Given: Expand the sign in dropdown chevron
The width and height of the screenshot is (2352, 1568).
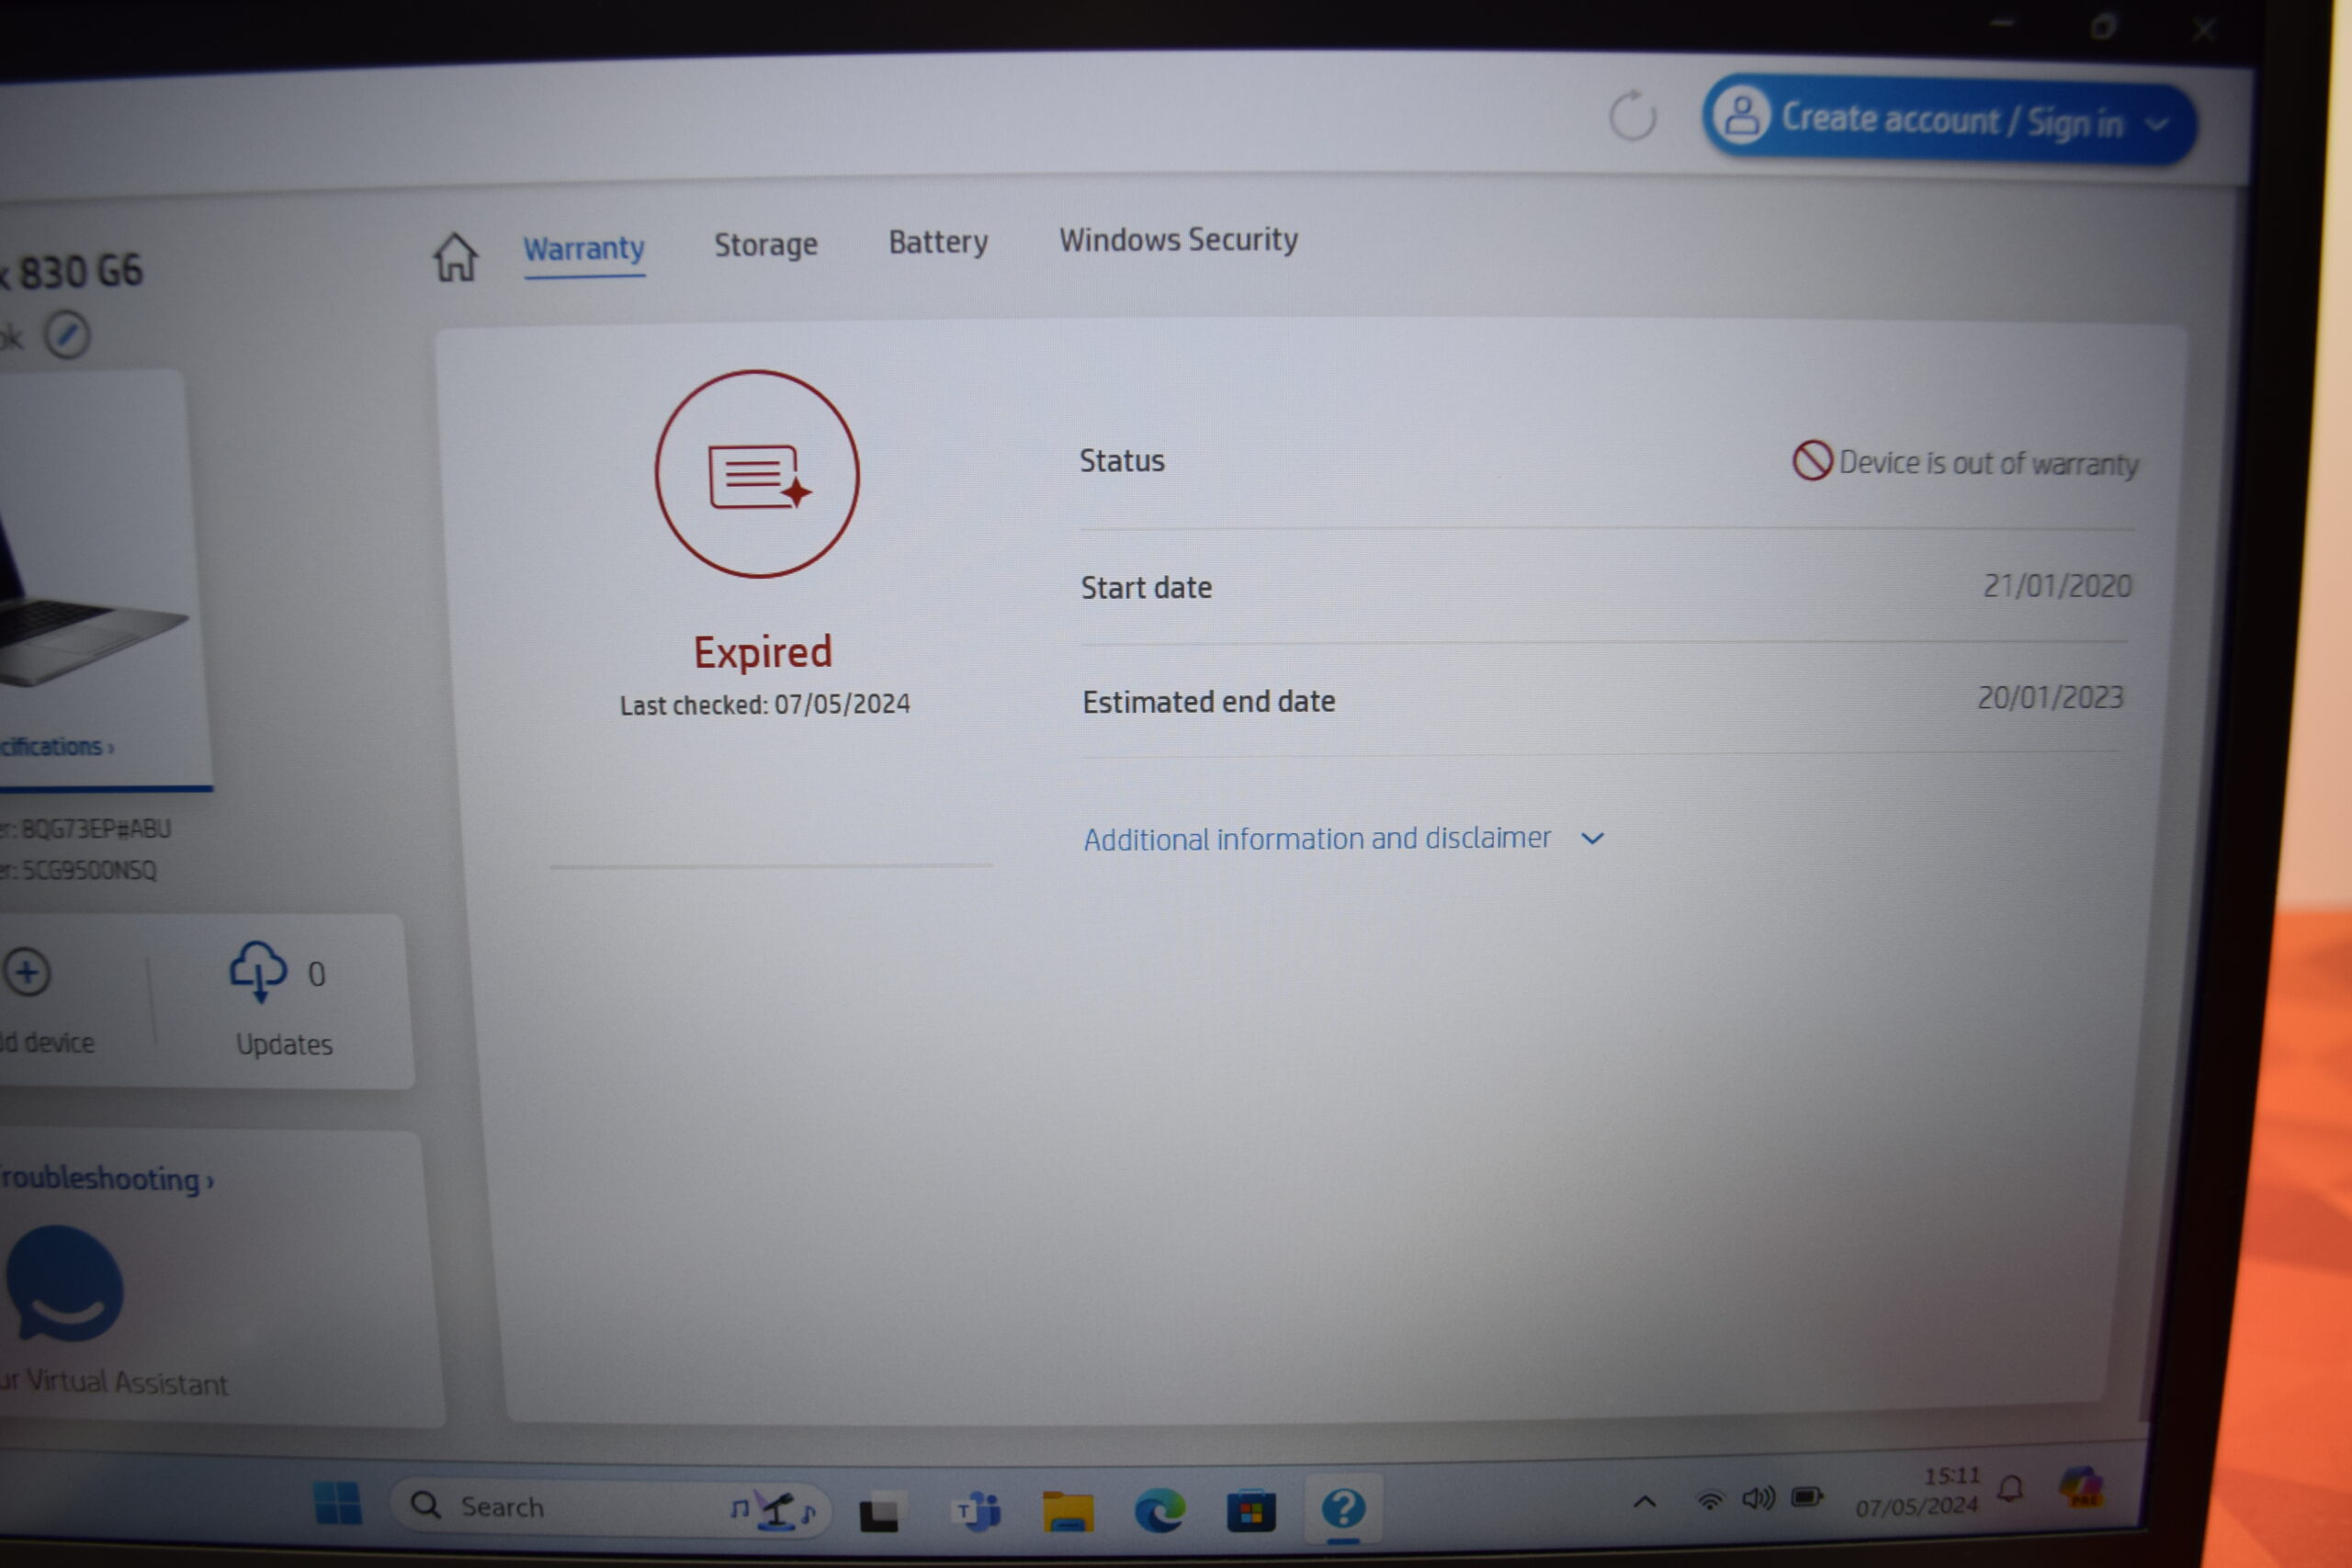Looking at the screenshot, I should tap(2157, 125).
